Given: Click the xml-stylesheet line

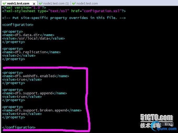Looking at the screenshot, I should click(x=64, y=11).
